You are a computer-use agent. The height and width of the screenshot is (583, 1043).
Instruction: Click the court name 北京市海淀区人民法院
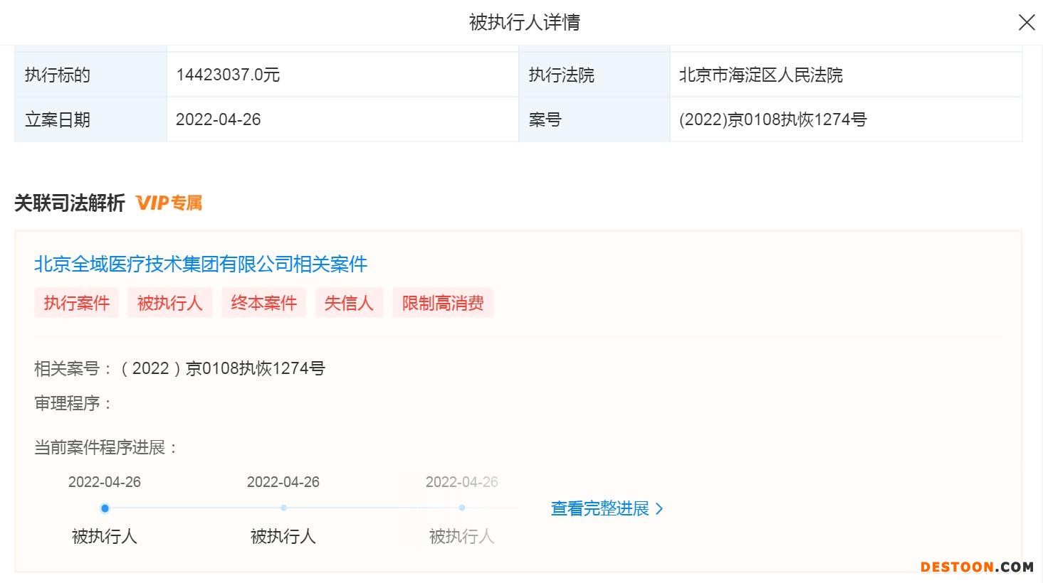pos(760,75)
